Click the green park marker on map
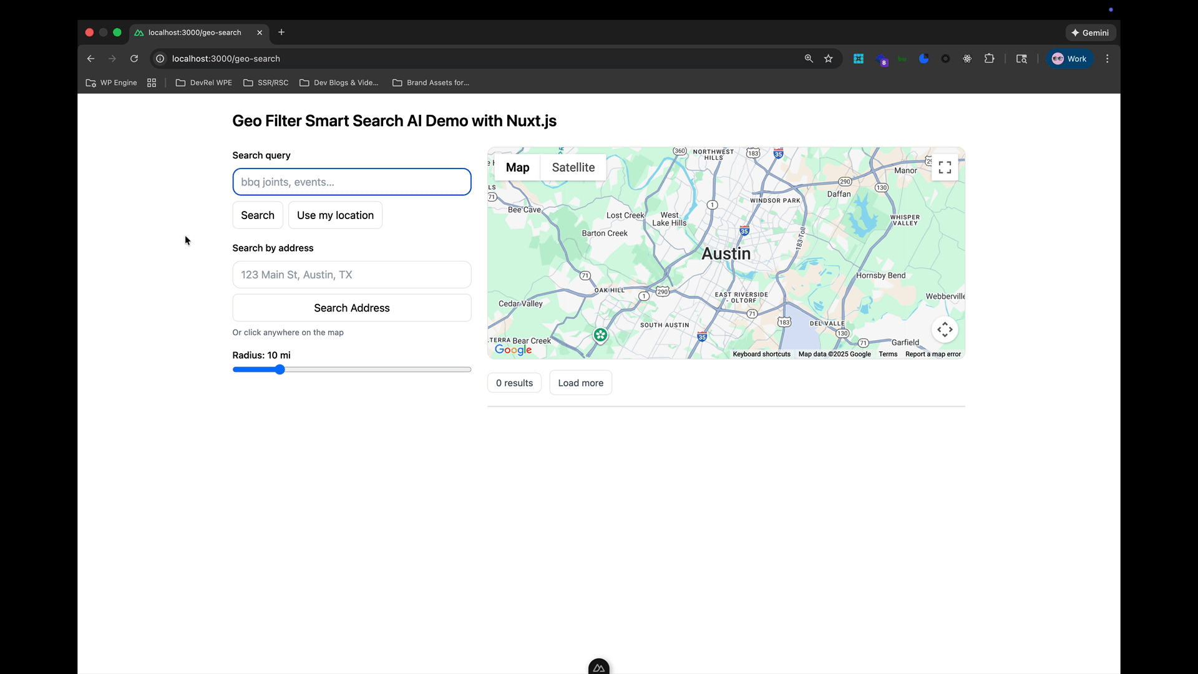Viewport: 1198px width, 674px height. [x=600, y=335]
